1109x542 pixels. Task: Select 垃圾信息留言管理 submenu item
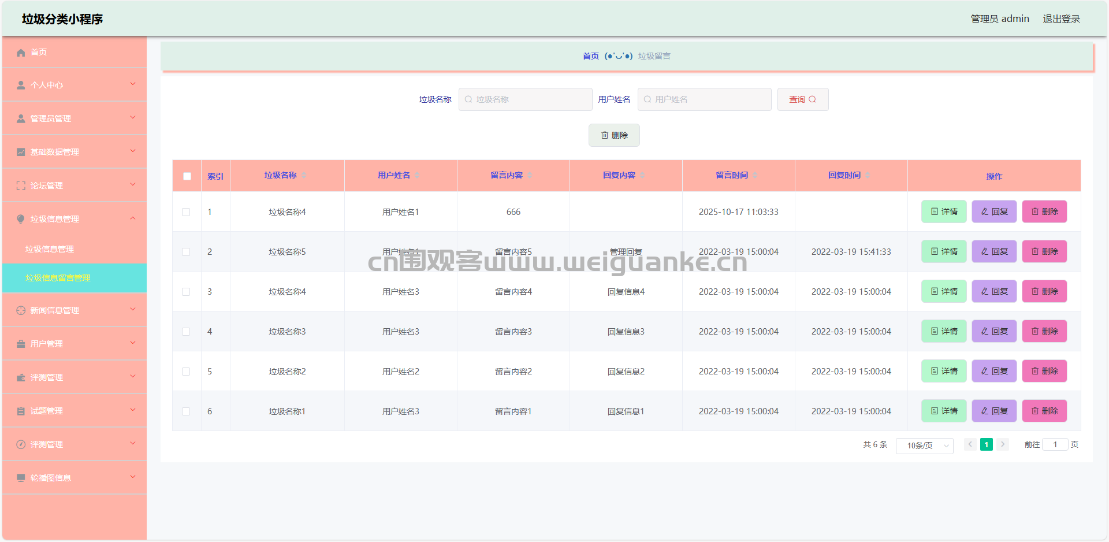pyautogui.click(x=58, y=278)
